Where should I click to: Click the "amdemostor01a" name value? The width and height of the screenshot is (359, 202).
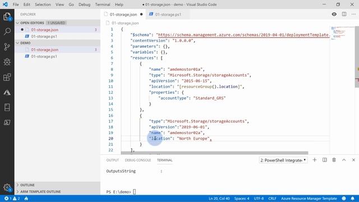point(185,69)
